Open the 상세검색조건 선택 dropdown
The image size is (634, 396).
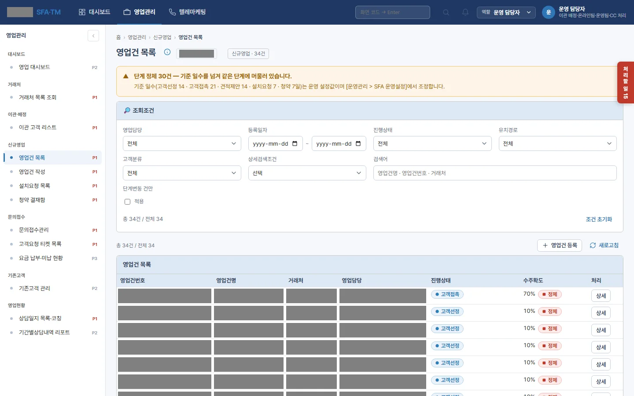[x=307, y=173]
